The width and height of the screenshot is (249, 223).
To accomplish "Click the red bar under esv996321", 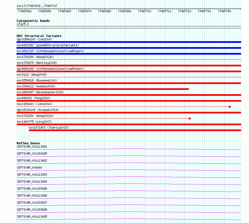I will 129,101.
